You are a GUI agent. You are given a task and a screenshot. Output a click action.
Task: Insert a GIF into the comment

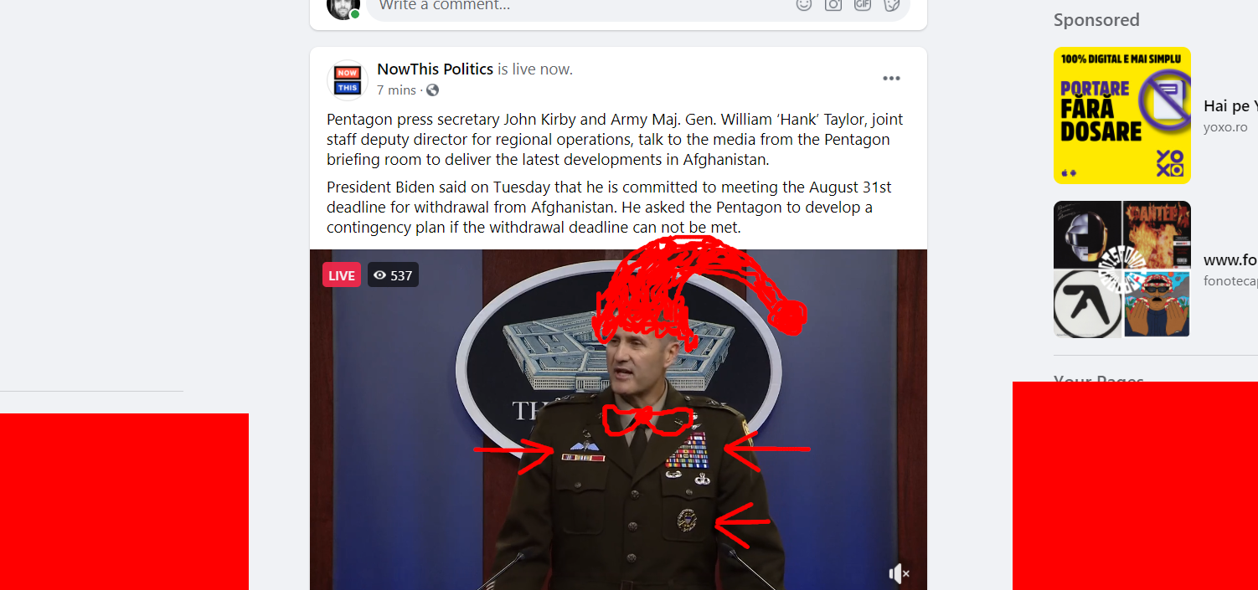(x=863, y=4)
